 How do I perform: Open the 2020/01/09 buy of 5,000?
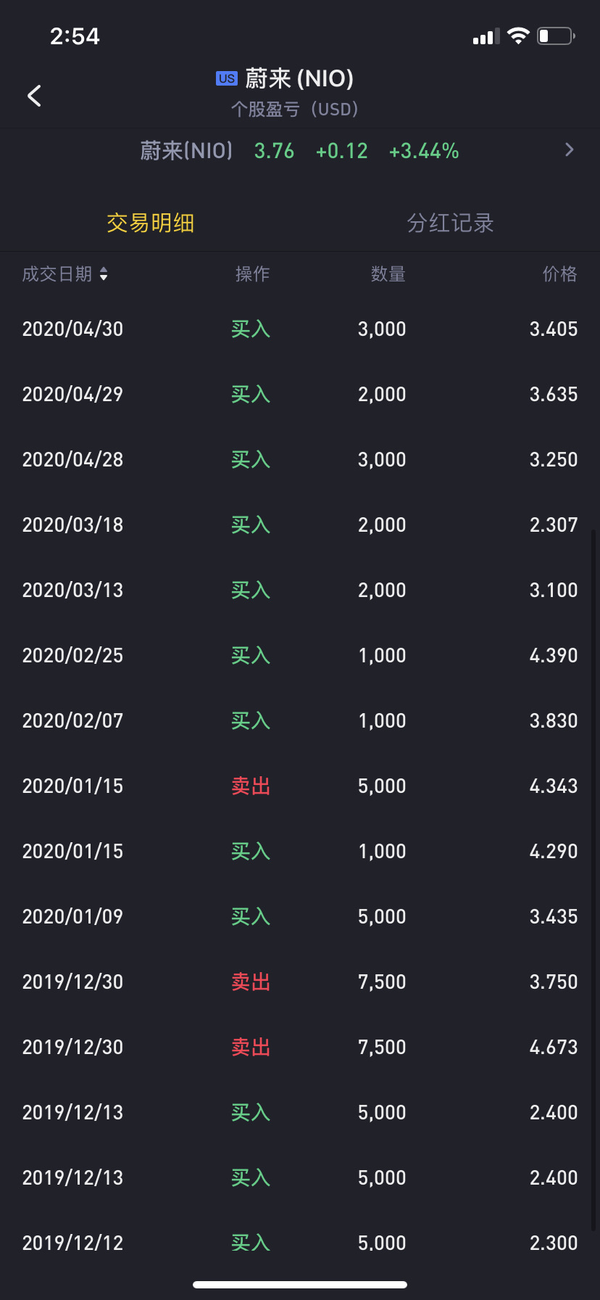click(x=299, y=916)
